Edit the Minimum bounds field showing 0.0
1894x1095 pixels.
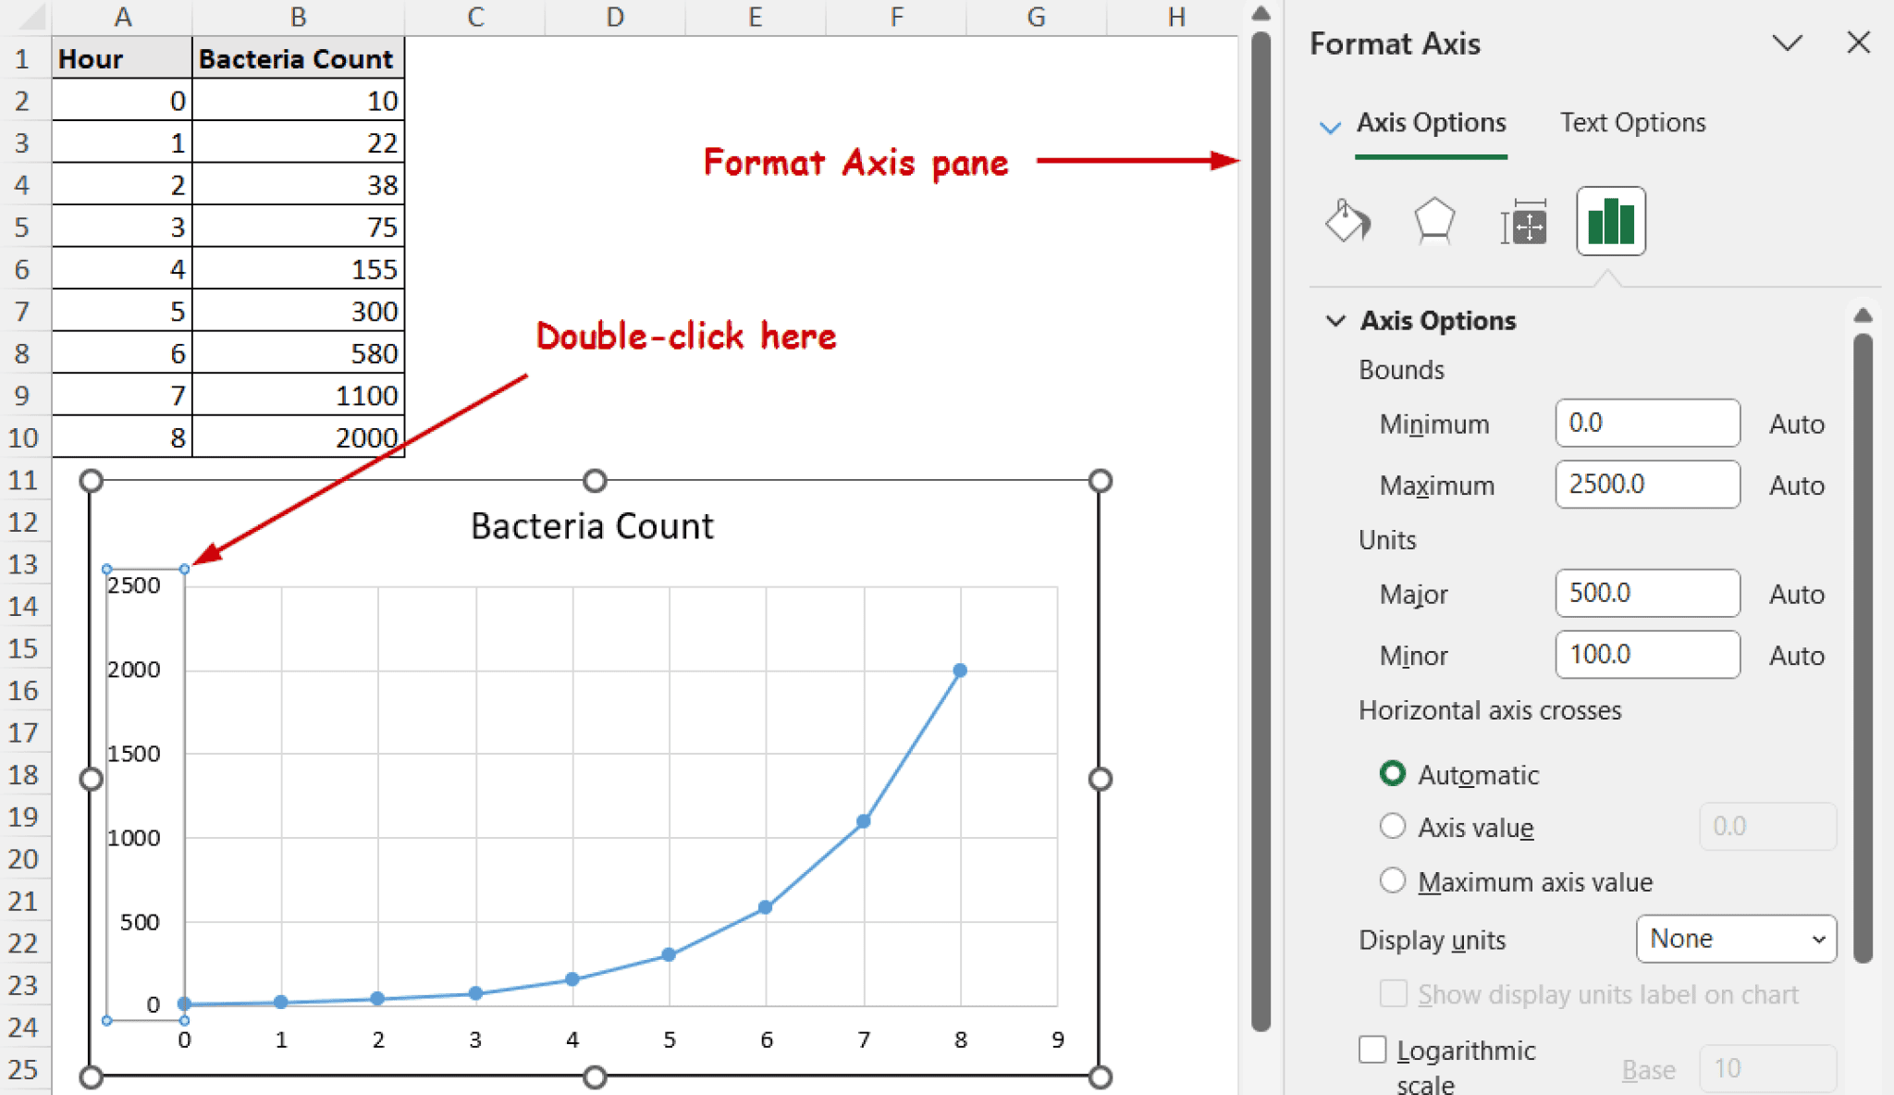tap(1647, 423)
